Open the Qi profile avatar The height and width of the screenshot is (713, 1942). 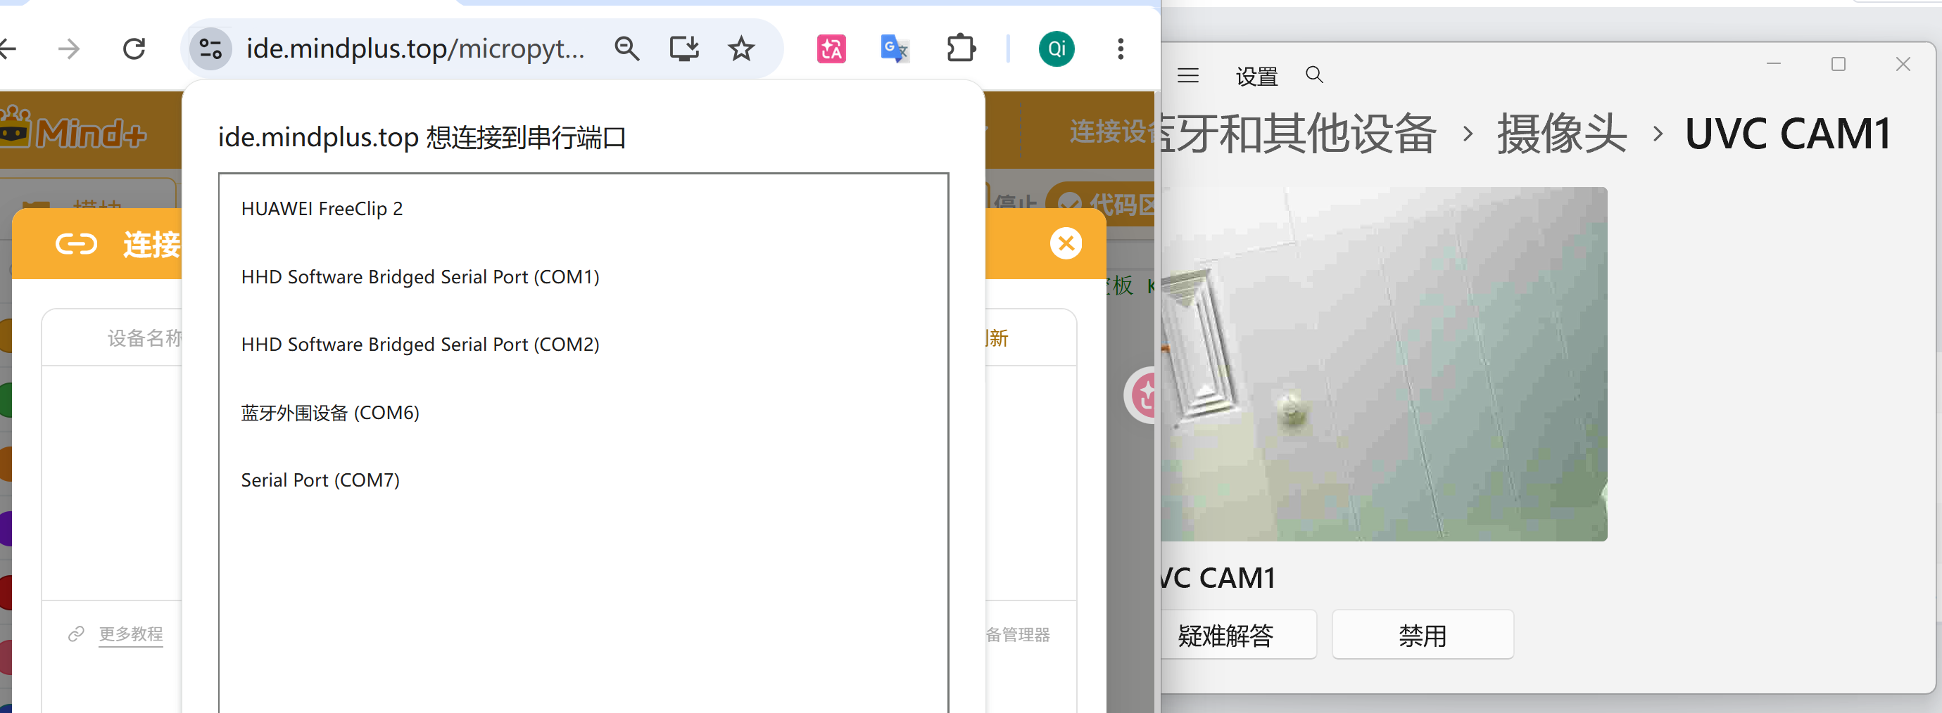point(1057,49)
